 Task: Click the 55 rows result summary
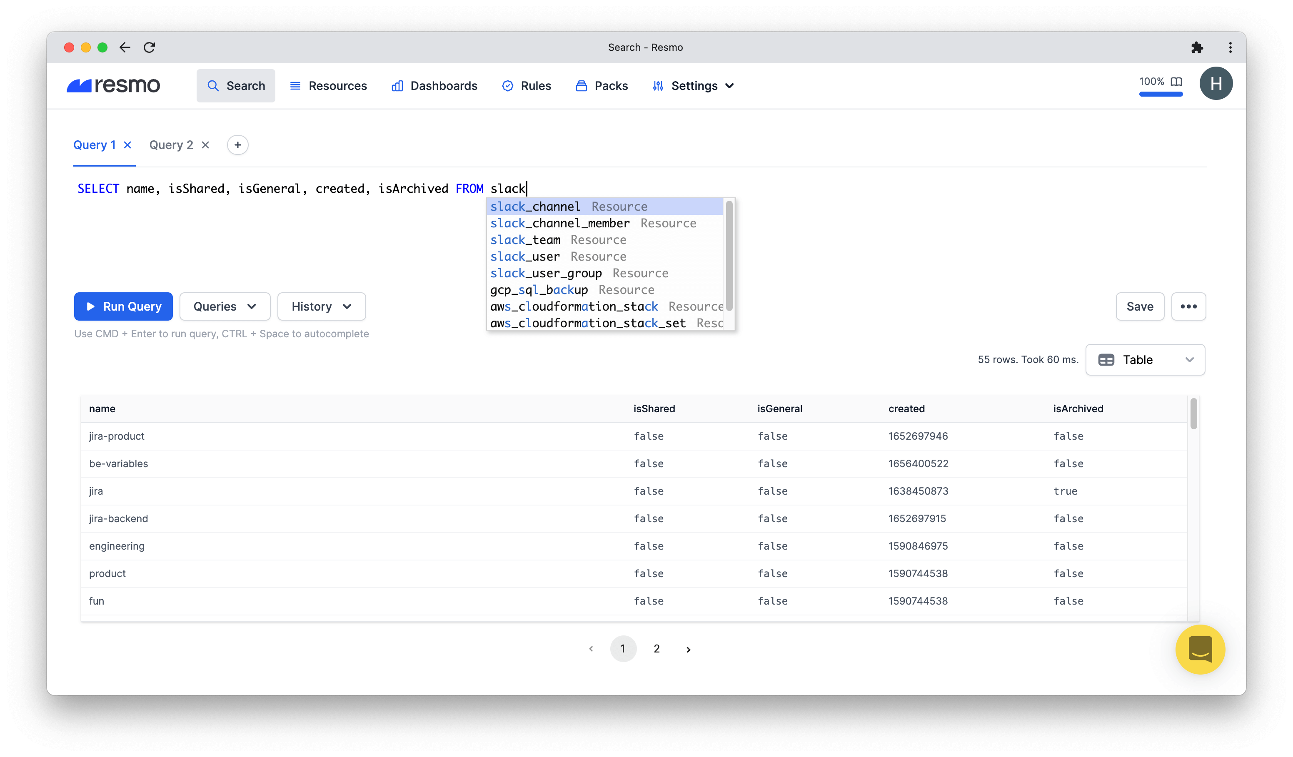click(x=1028, y=359)
